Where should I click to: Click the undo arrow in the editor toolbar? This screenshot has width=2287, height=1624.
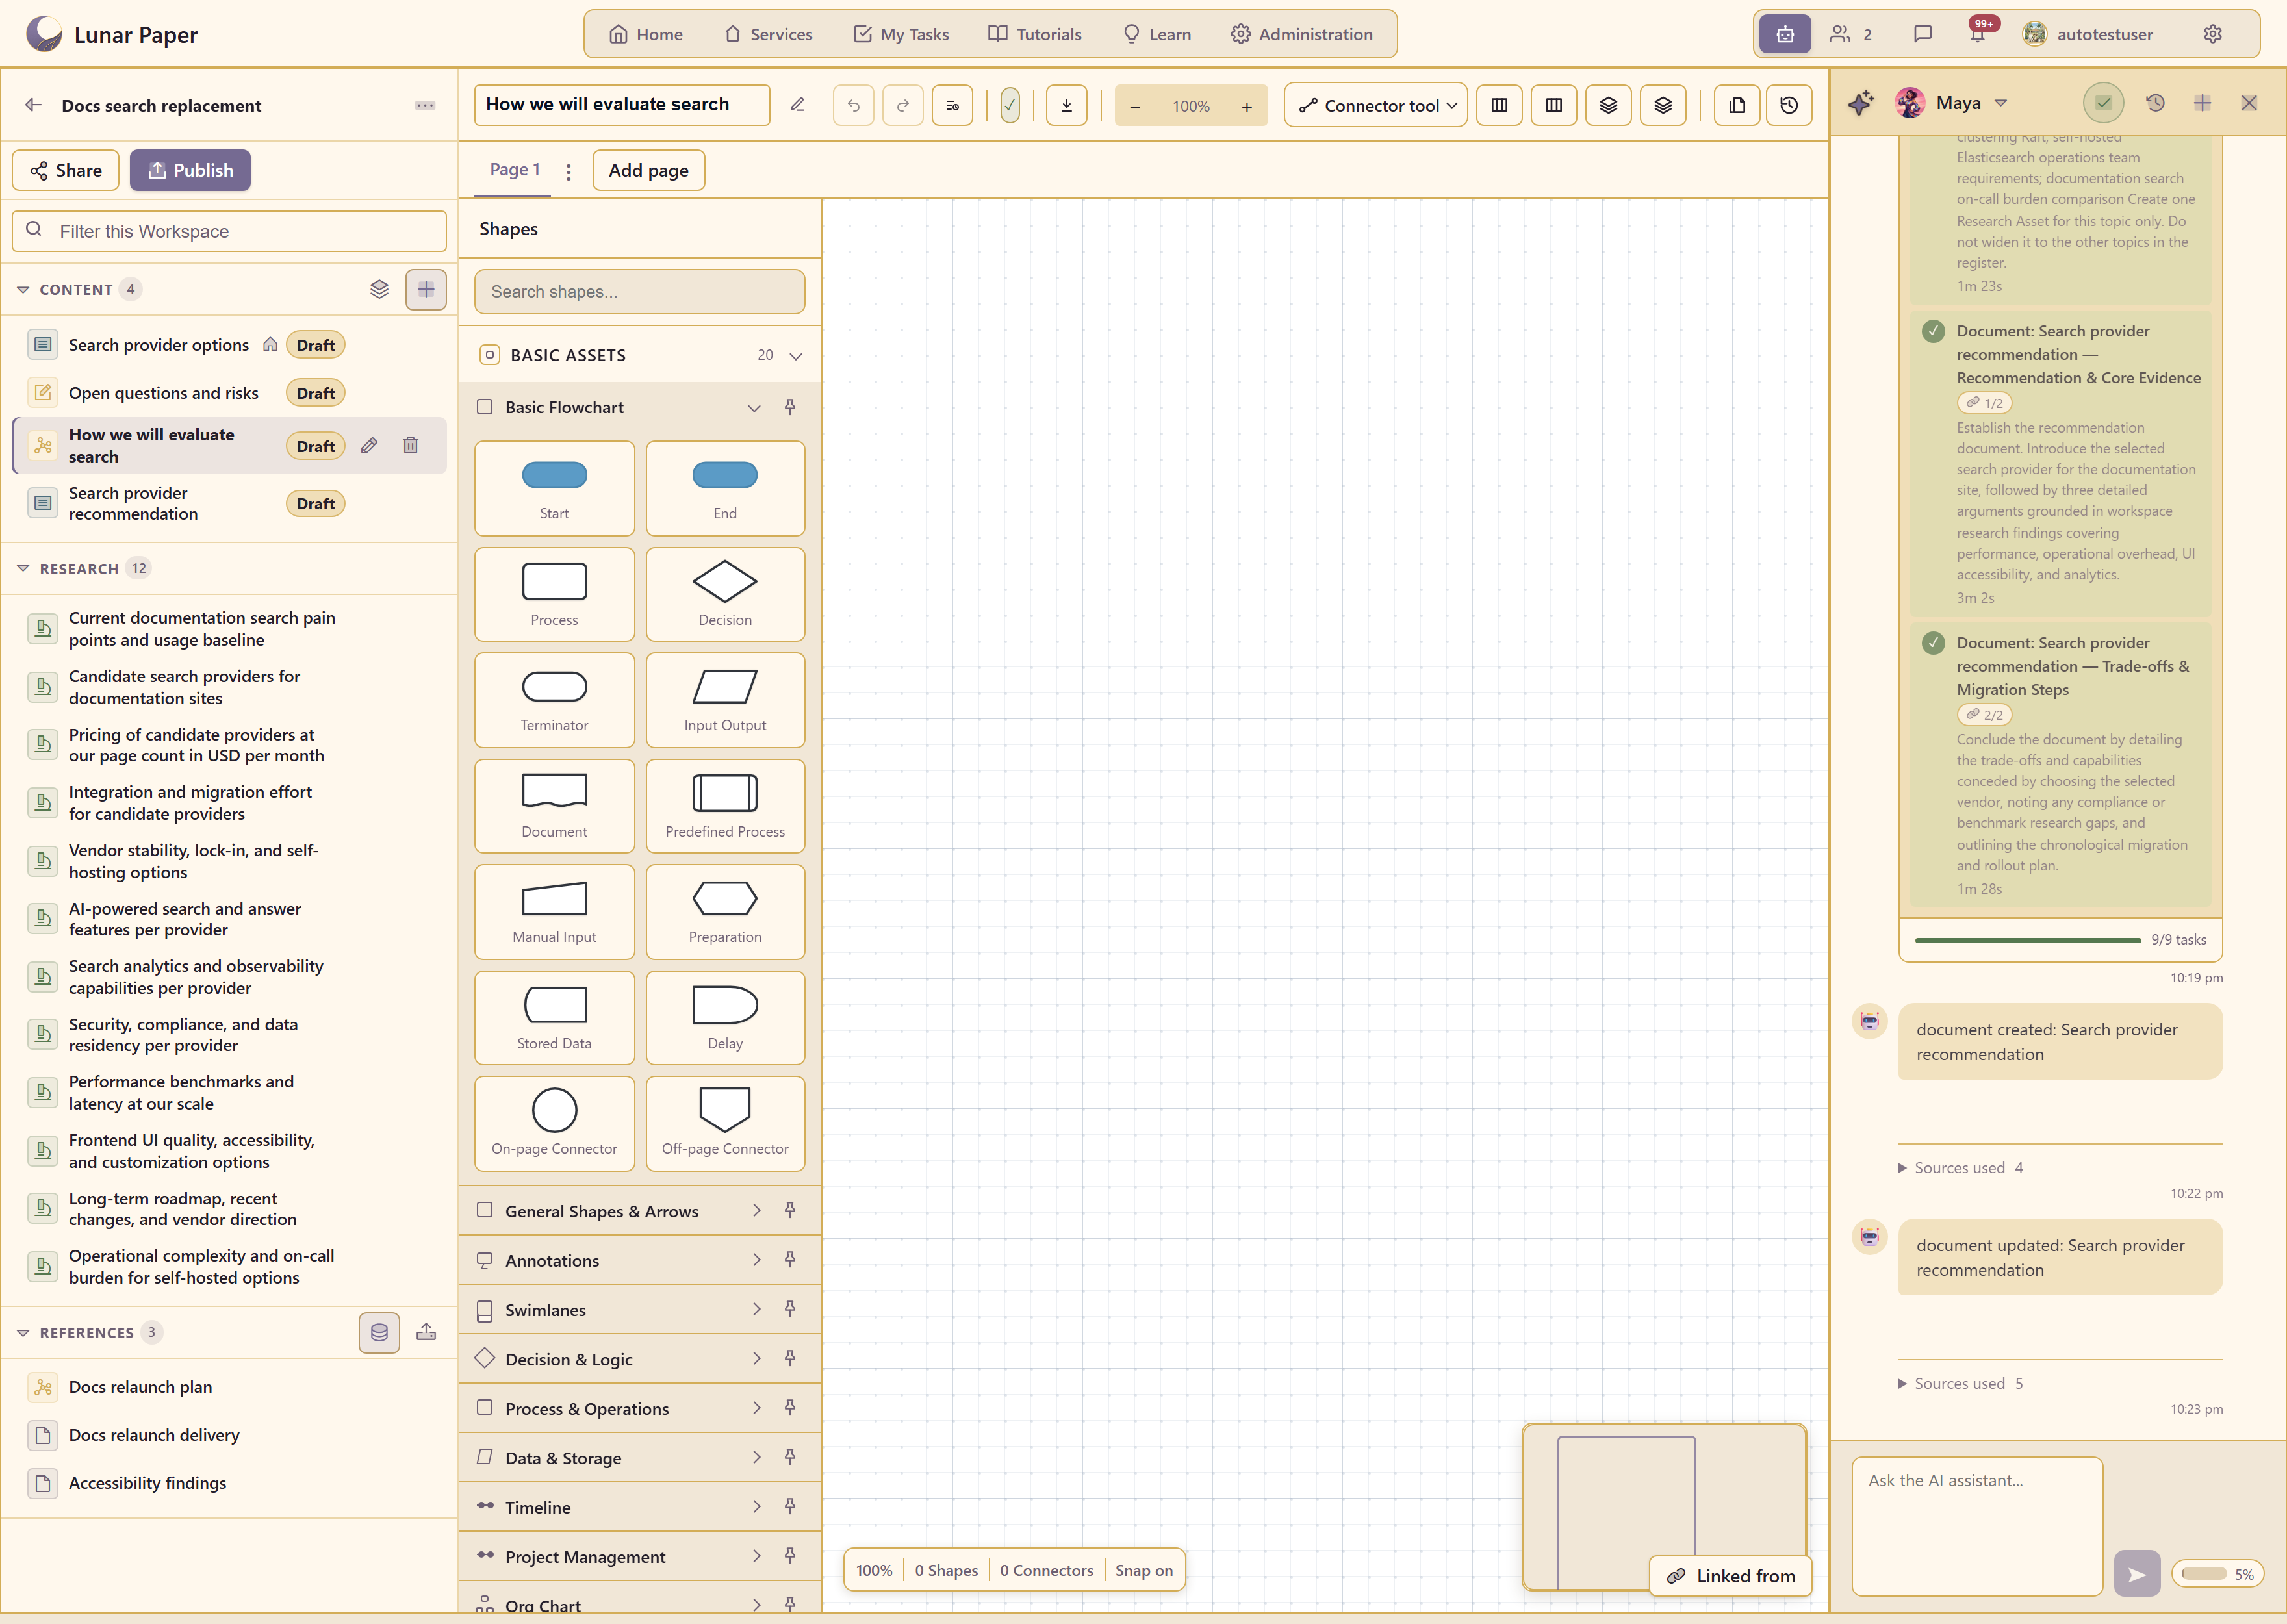click(x=853, y=105)
